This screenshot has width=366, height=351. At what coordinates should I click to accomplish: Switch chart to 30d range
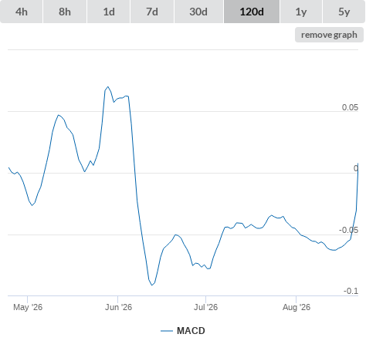[198, 12]
